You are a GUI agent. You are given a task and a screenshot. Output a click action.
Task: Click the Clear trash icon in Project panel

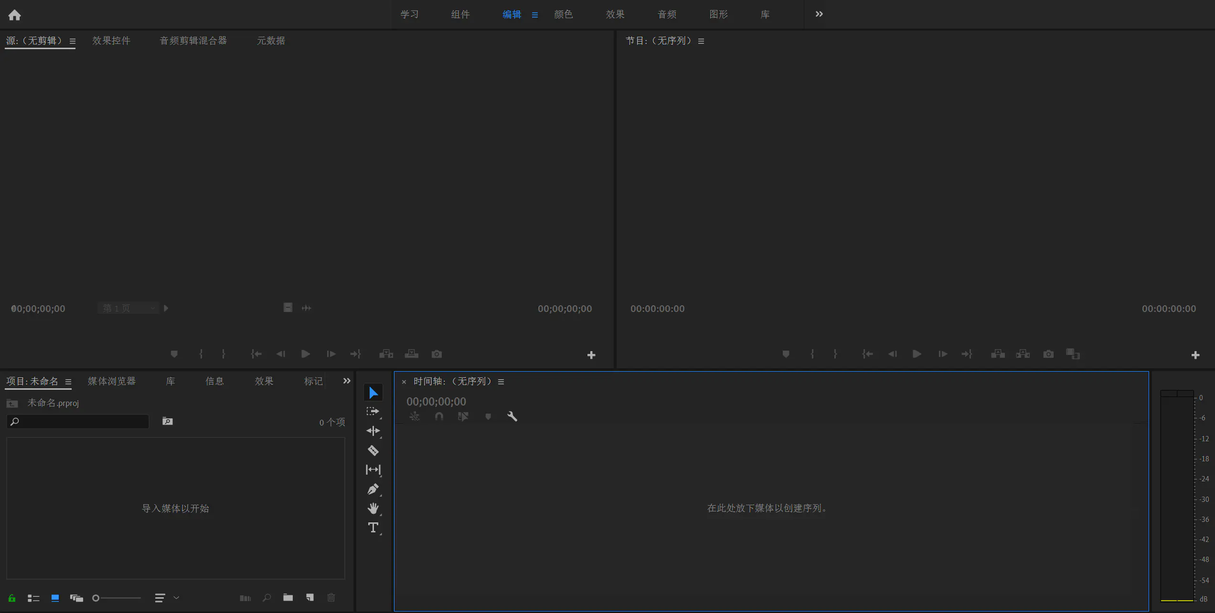(331, 598)
